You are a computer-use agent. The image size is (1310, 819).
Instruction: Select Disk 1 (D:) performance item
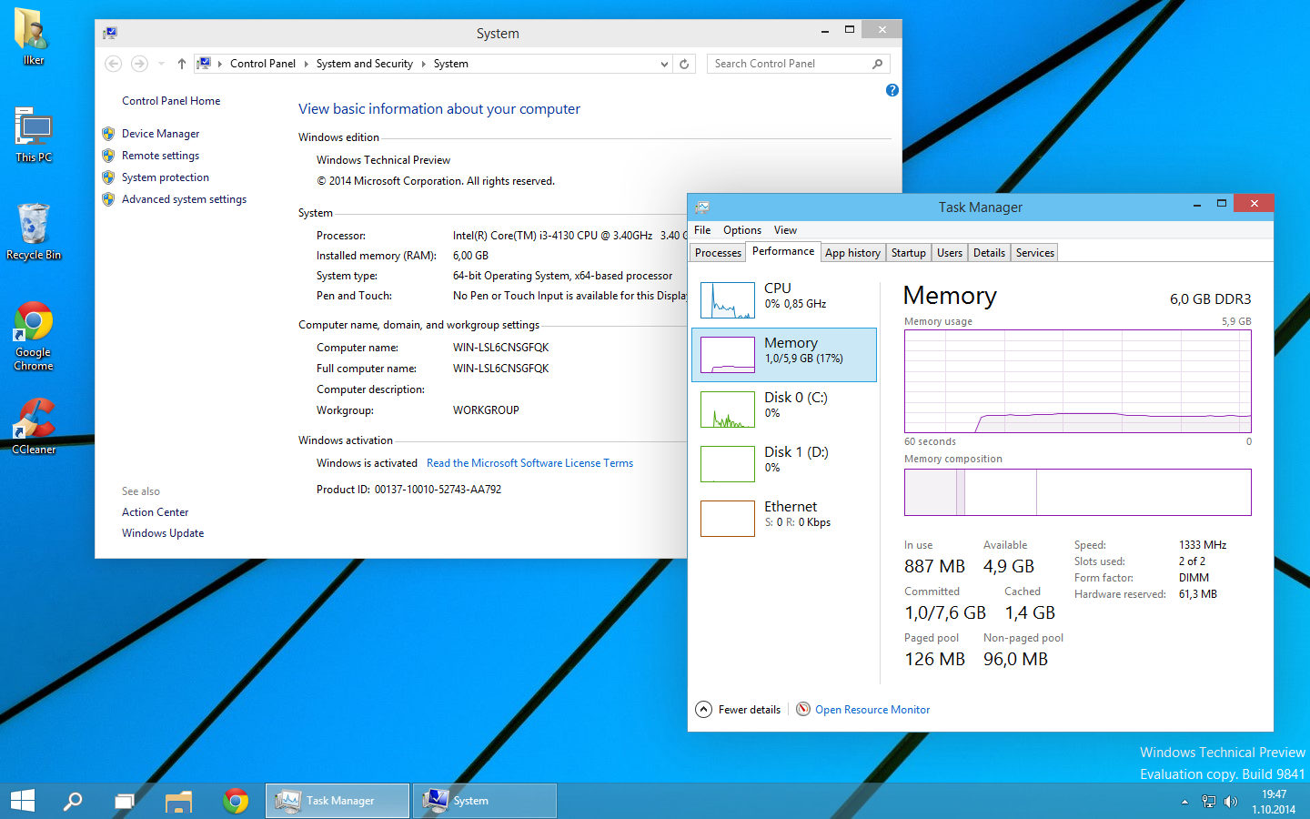[784, 464]
